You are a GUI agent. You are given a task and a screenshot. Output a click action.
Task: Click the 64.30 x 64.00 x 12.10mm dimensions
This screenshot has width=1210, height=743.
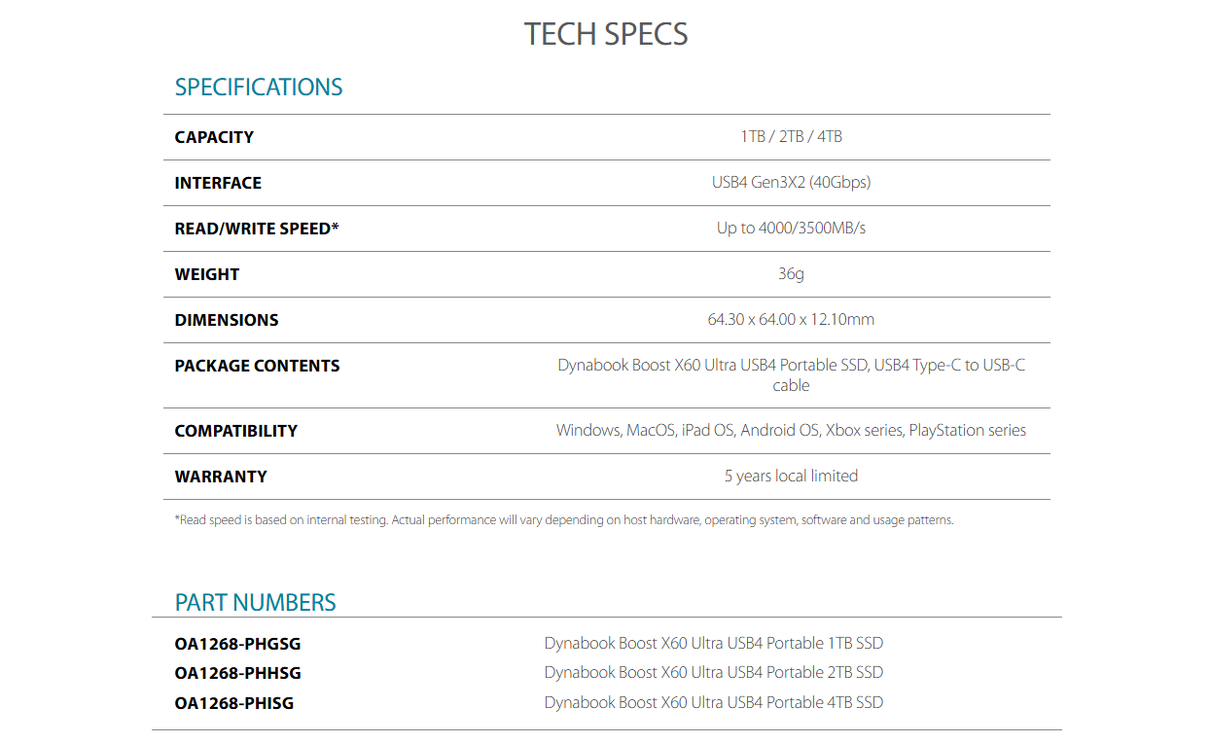pos(791,320)
